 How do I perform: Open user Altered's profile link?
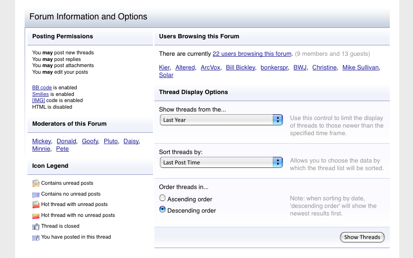pyautogui.click(x=185, y=68)
